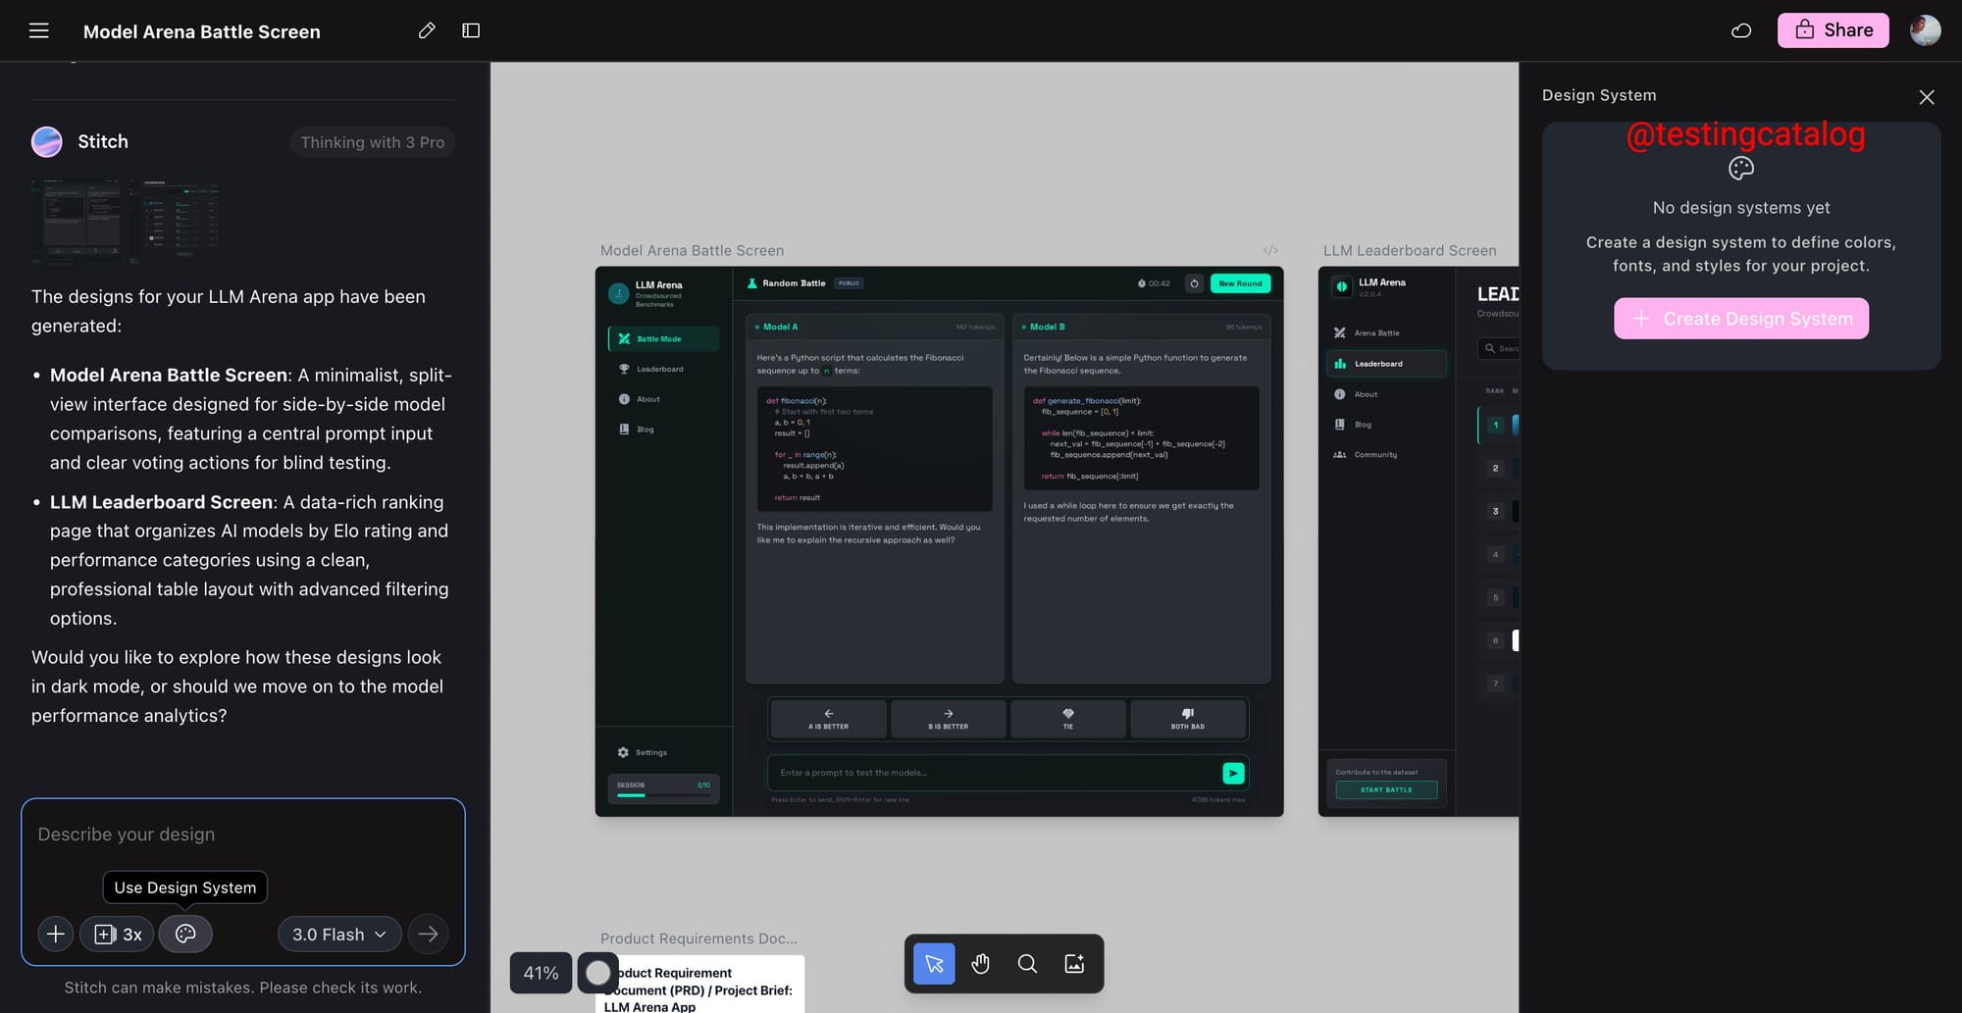Click the palette icon in Design System panel
This screenshot has height=1013, width=1962.
coord(1741,169)
